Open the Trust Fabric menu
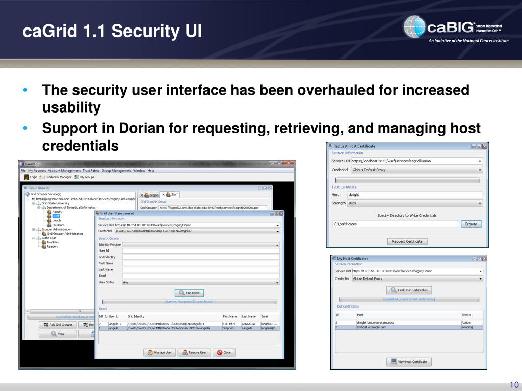522x391 pixels. [x=91, y=170]
